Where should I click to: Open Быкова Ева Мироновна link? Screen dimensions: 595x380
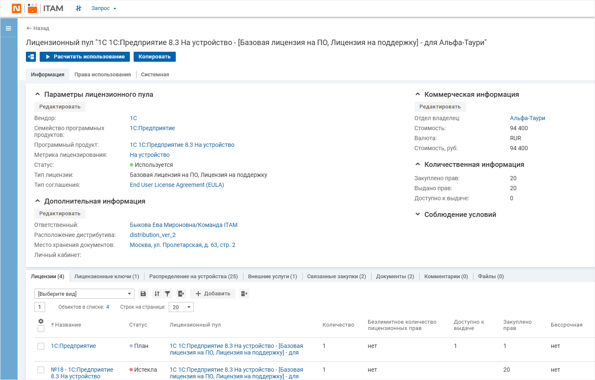pos(162,225)
